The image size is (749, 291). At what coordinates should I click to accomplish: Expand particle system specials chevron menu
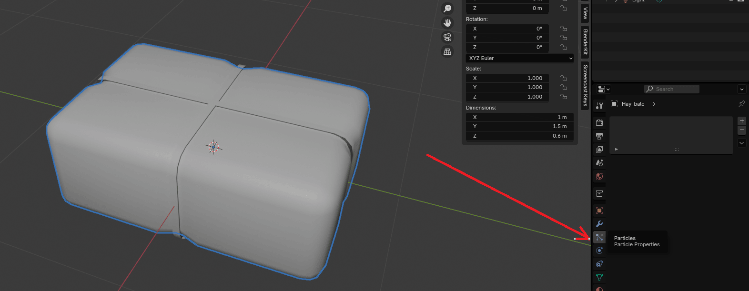[x=741, y=143]
